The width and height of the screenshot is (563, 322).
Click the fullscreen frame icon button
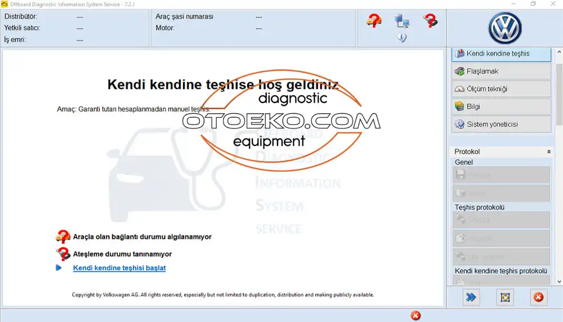pos(505,297)
